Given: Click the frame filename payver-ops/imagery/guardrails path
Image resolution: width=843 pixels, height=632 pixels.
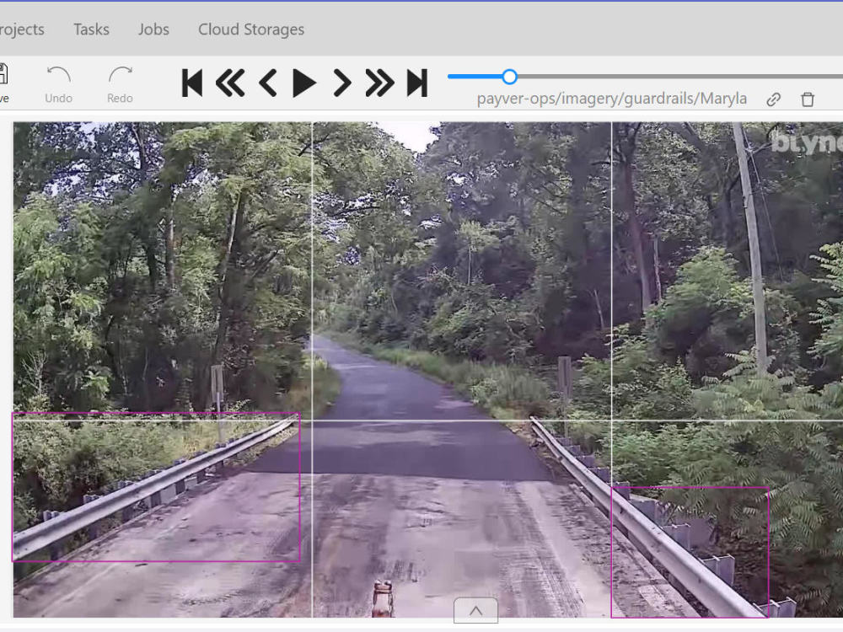Looking at the screenshot, I should [x=612, y=99].
